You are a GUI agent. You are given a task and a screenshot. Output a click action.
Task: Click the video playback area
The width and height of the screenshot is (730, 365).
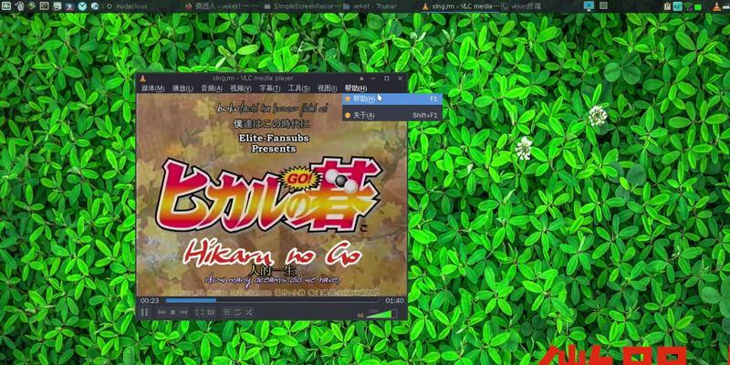tap(271, 194)
